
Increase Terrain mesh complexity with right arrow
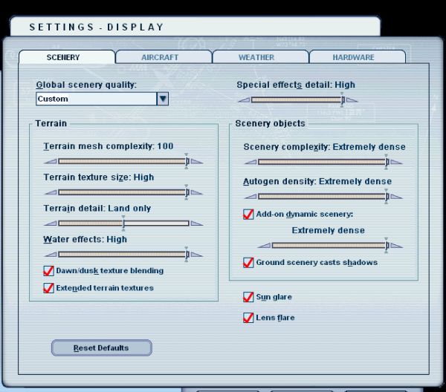point(196,162)
